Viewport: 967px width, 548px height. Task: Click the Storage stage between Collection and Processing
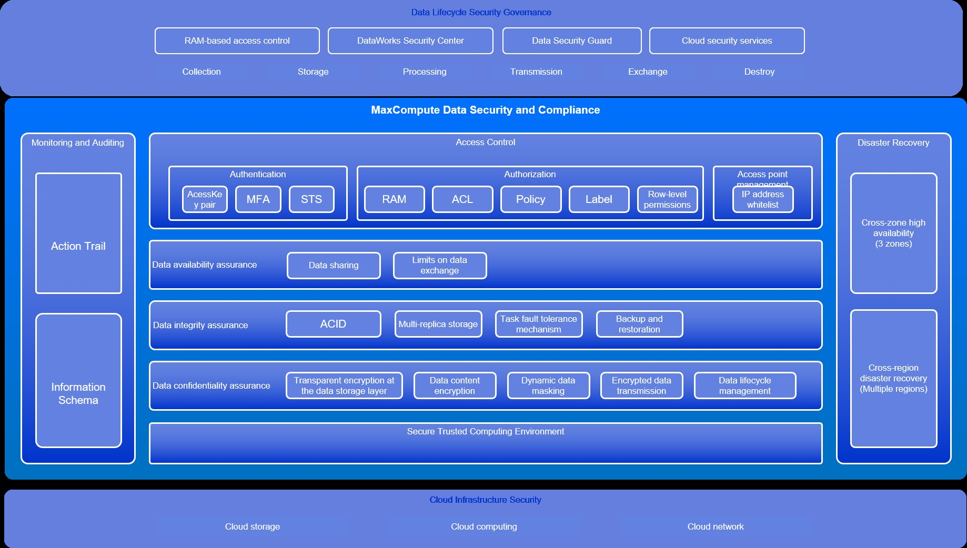click(x=313, y=72)
